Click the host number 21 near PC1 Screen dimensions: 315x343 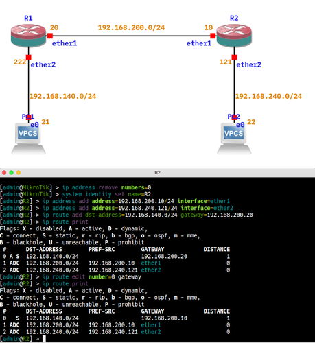click(45, 122)
